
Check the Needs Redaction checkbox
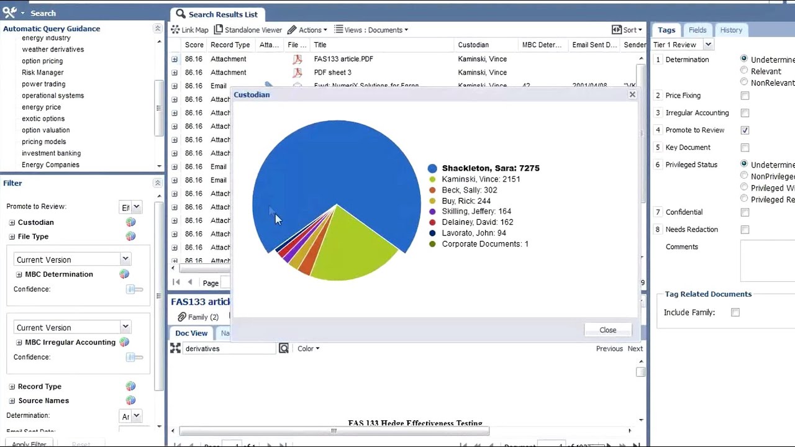(x=745, y=230)
